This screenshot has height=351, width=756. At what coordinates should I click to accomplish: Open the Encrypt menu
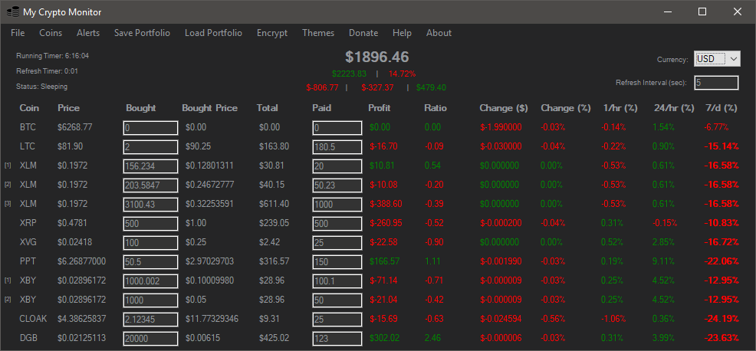pyautogui.click(x=272, y=33)
